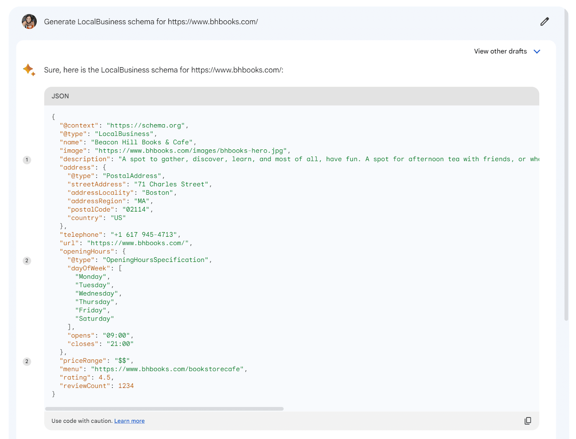This screenshot has width=576, height=439.
Task: Click the copy code icon
Action: coord(527,421)
